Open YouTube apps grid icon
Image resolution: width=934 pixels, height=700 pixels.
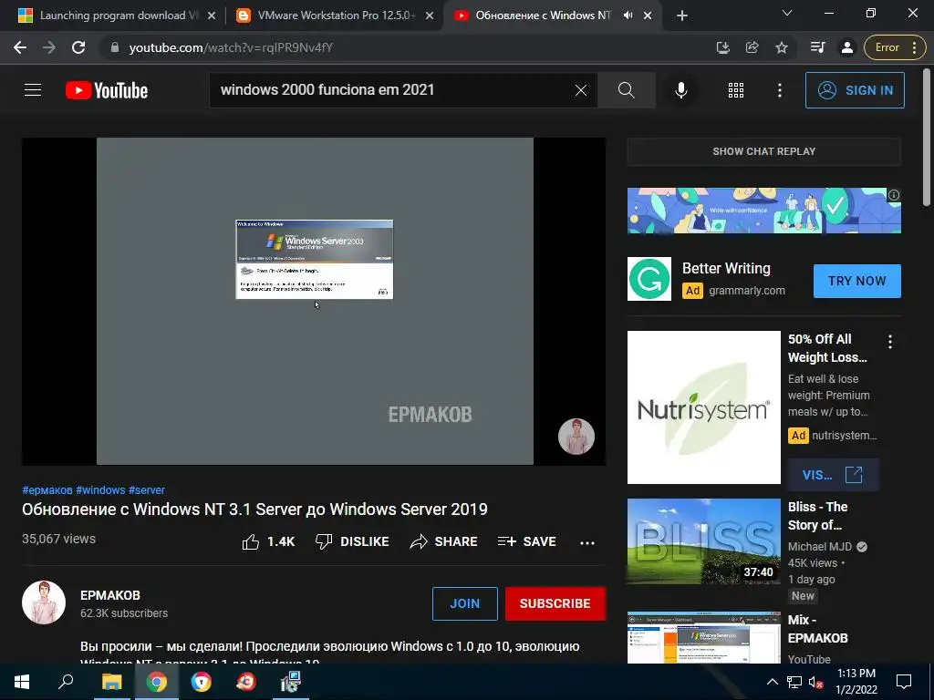pos(736,90)
